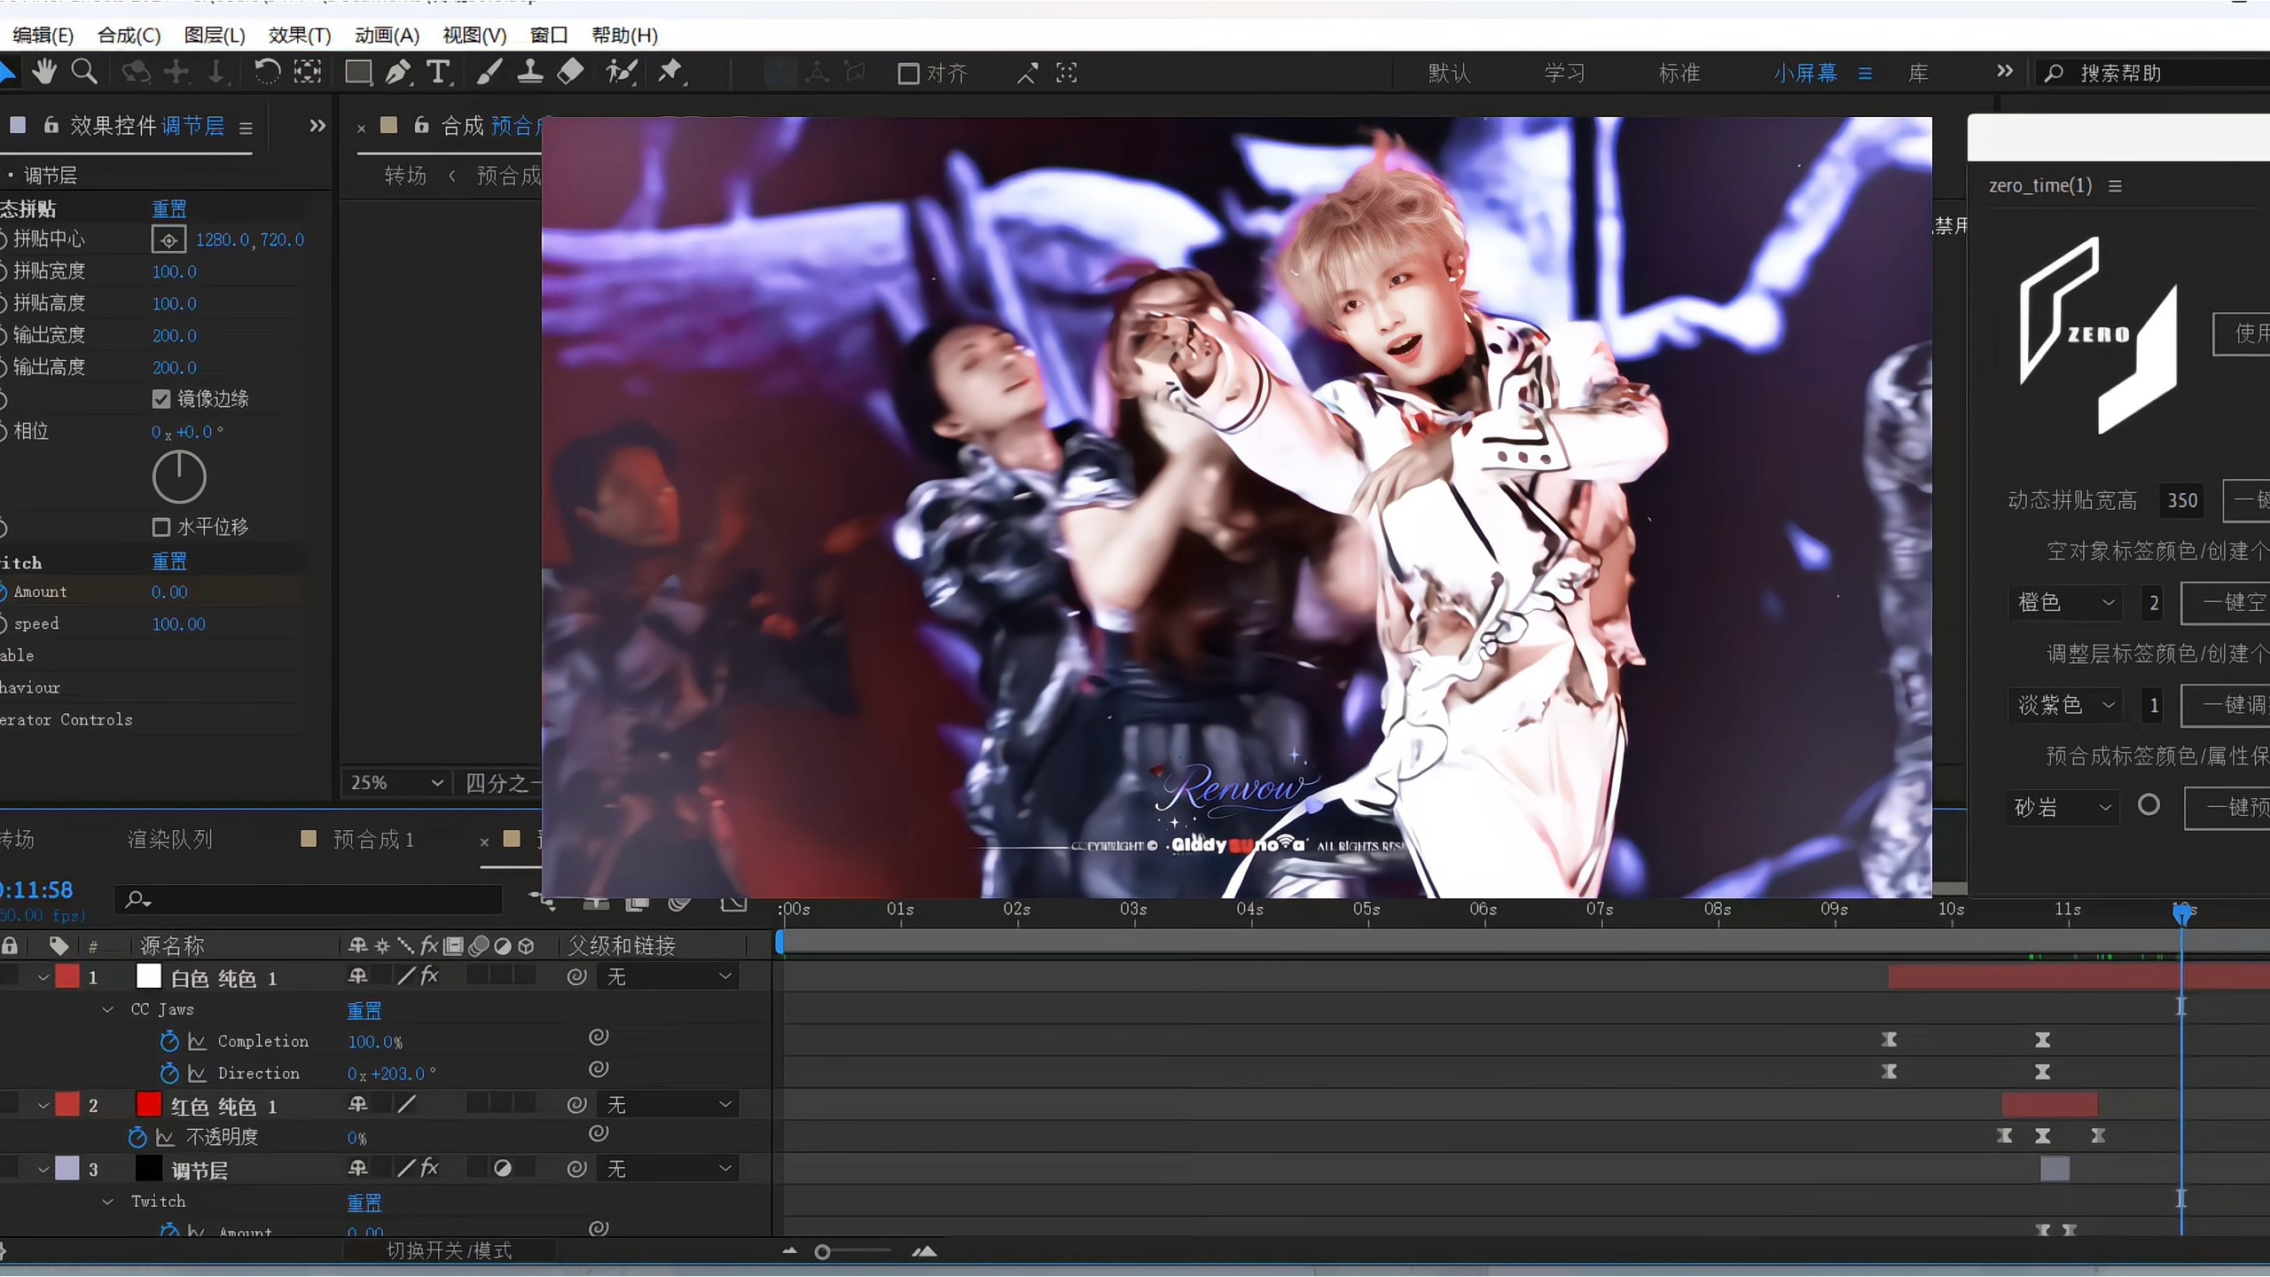Toggle the 对齐 snapping checkbox
Image resolution: width=2270 pixels, height=1277 pixels.
point(908,73)
